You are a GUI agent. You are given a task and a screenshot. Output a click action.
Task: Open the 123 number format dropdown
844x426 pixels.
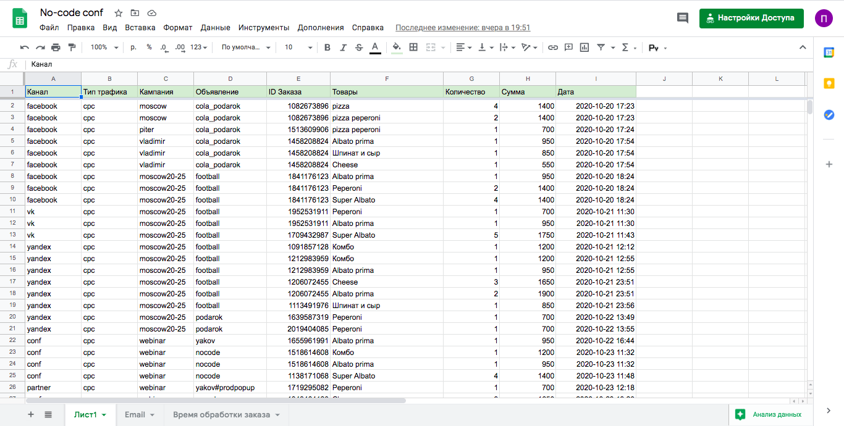click(x=198, y=48)
